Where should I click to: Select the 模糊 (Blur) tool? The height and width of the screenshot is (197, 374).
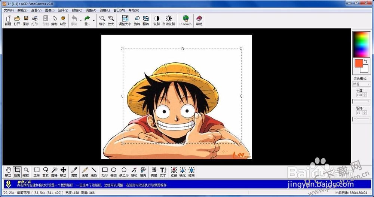click(x=191, y=172)
